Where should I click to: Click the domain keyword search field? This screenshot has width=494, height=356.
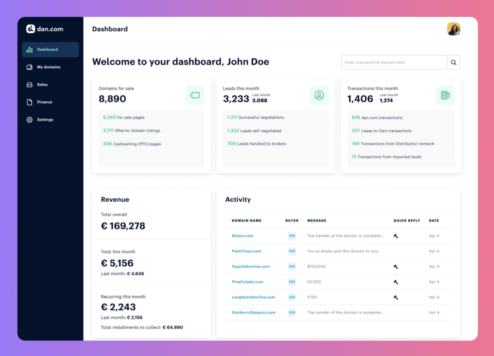click(394, 62)
